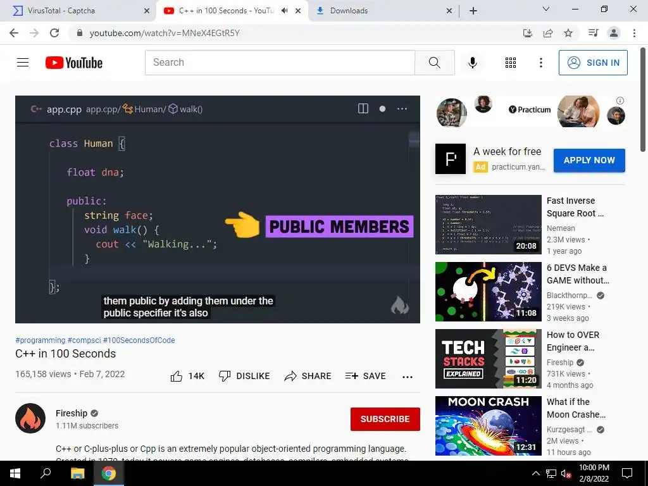Share this page from the address bar

548,33
